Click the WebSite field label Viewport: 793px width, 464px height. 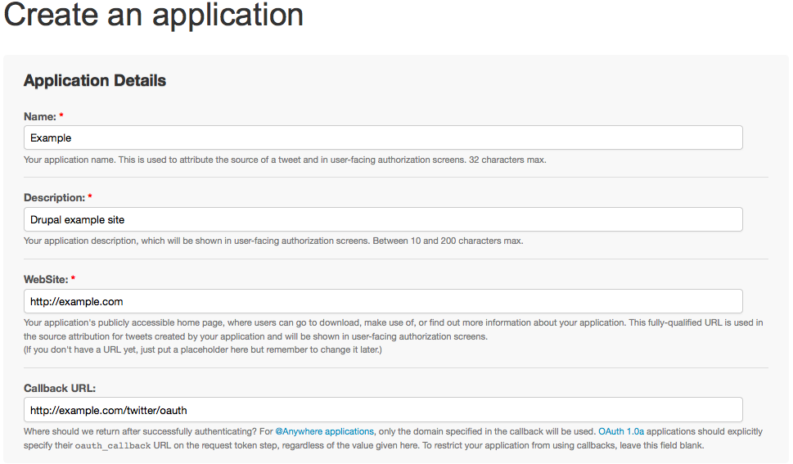[46, 279]
